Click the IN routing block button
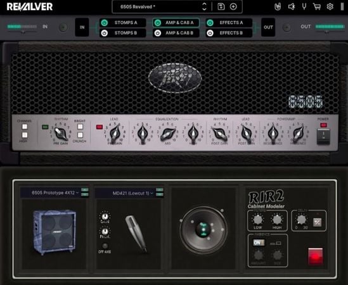This screenshot has width=348, height=285. tap(82, 27)
